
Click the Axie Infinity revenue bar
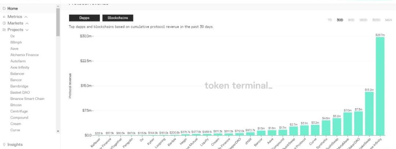[380, 86]
